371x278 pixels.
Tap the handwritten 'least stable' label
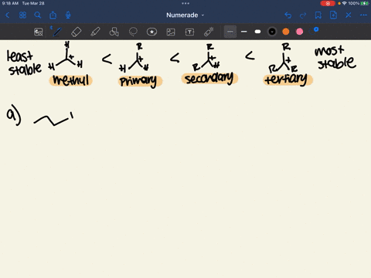pyautogui.click(x=24, y=63)
